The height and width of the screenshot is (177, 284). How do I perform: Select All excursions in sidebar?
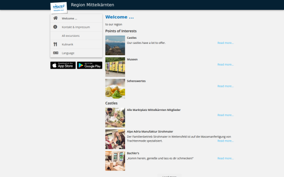[76, 36]
